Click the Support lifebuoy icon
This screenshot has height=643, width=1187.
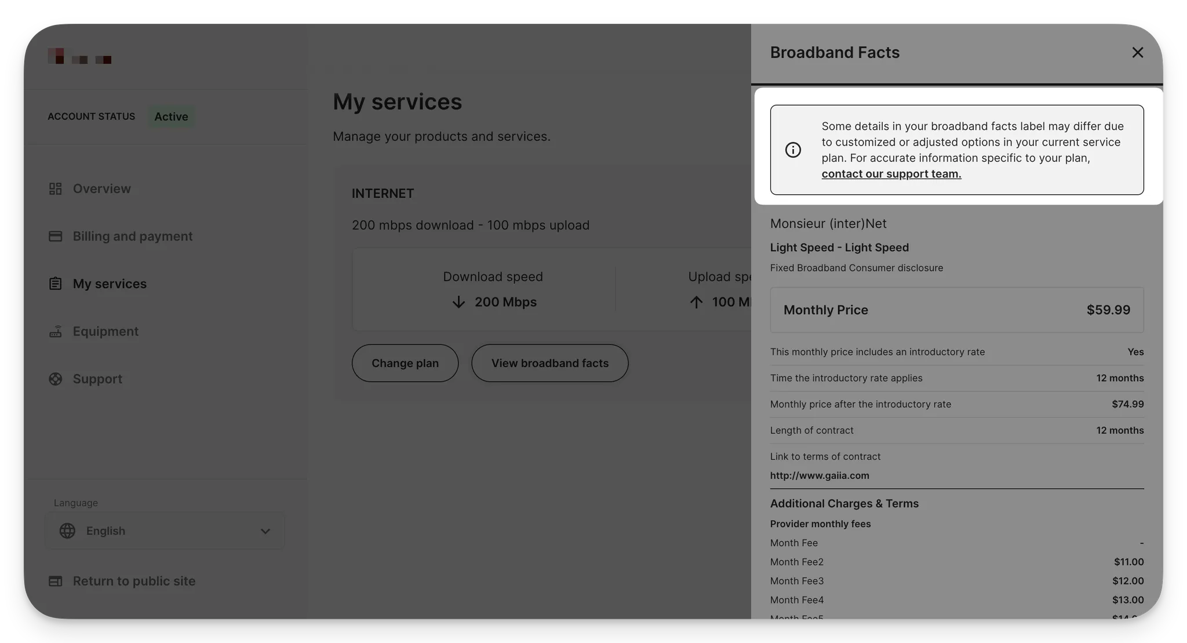pyautogui.click(x=55, y=379)
